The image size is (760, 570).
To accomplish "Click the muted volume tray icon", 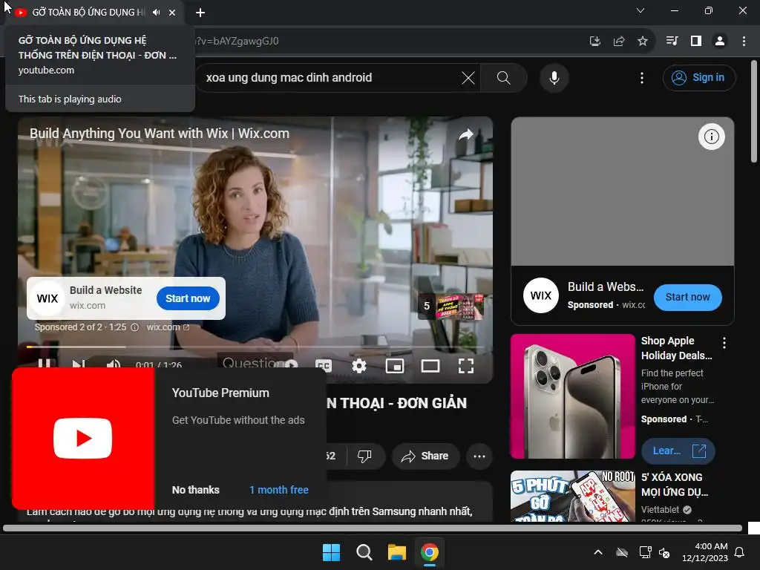I will click(x=664, y=552).
